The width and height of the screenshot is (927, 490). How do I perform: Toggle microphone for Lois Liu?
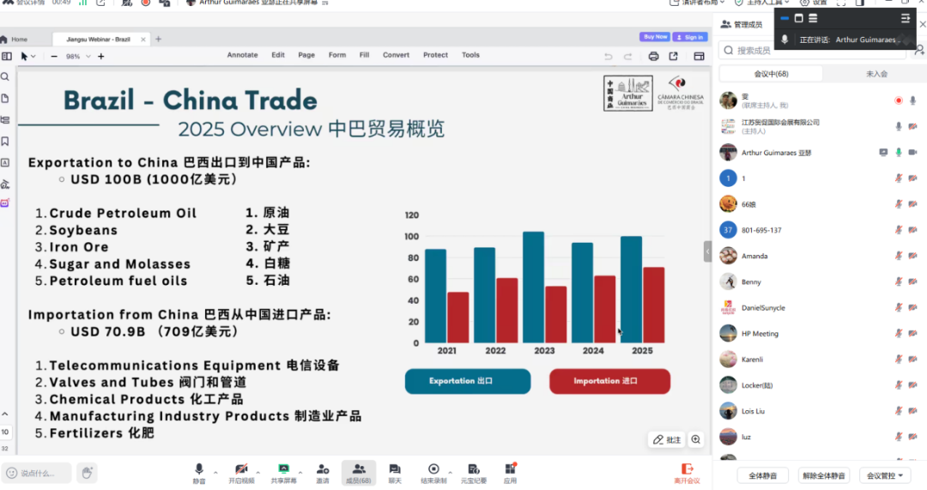(x=899, y=411)
